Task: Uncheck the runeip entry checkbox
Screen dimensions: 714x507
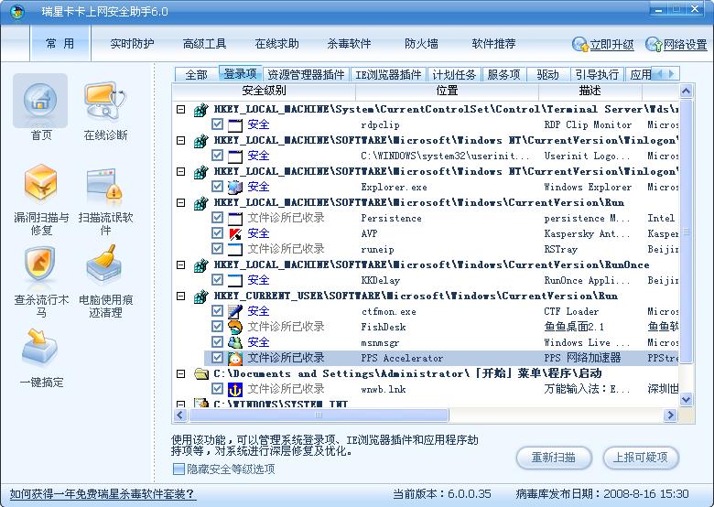Action: pos(217,249)
